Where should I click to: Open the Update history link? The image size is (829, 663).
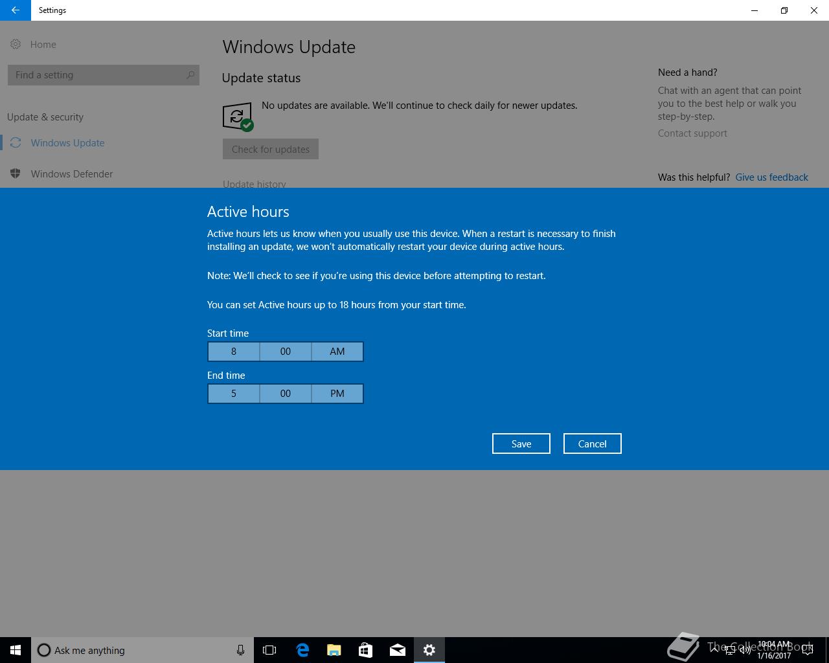[255, 183]
